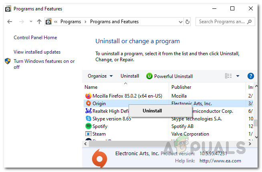Click the Programs breadcrumb segment

coord(71,22)
